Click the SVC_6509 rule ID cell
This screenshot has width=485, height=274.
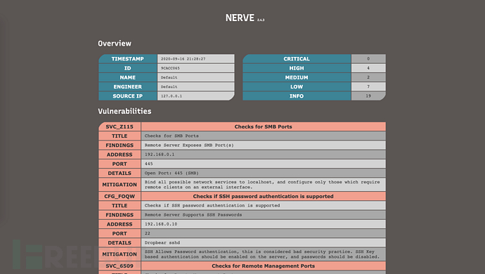point(119,266)
